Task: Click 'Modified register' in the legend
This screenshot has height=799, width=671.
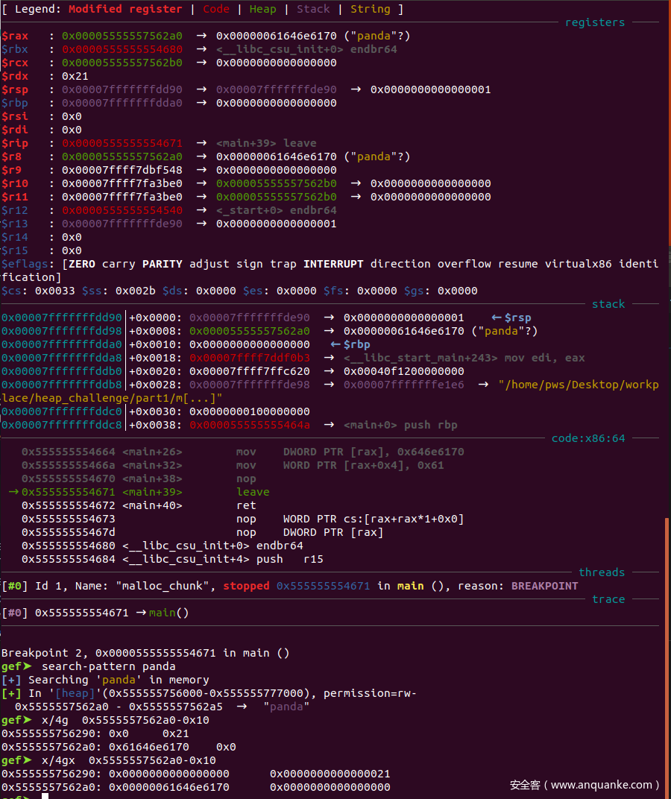Action: coord(125,9)
